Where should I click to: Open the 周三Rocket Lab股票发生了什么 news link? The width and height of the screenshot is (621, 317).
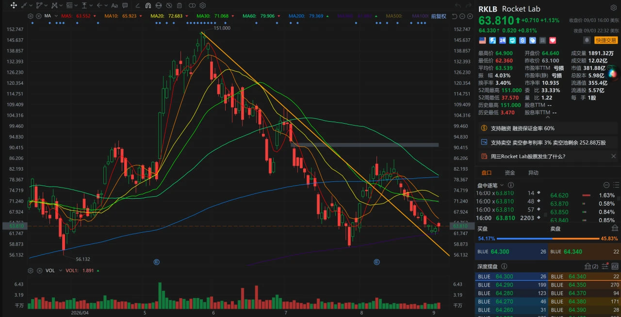tap(528, 156)
